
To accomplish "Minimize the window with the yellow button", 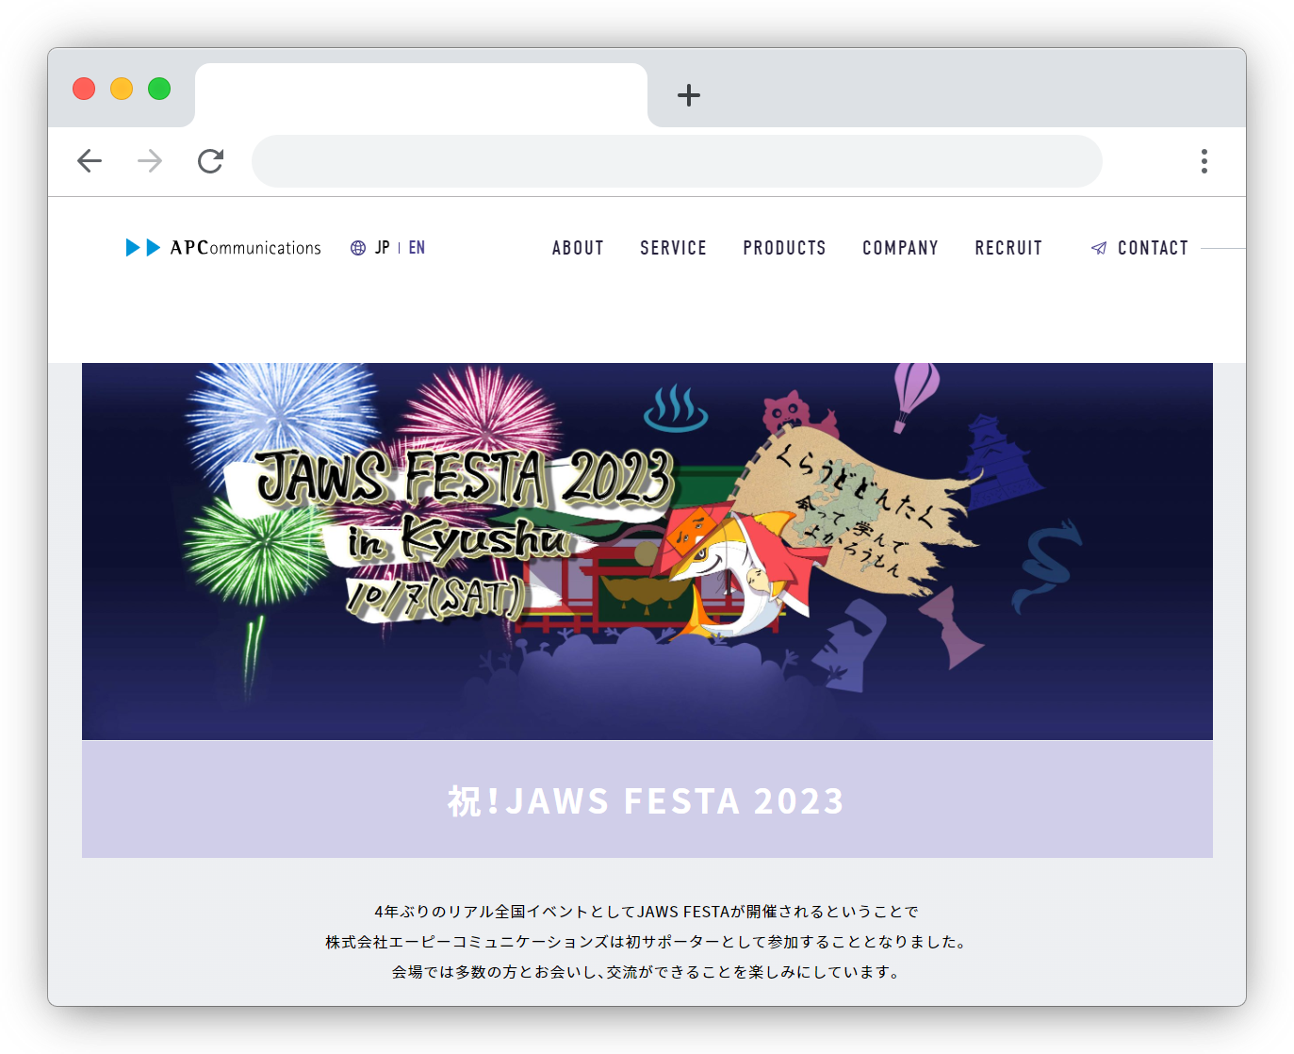I will click(122, 89).
